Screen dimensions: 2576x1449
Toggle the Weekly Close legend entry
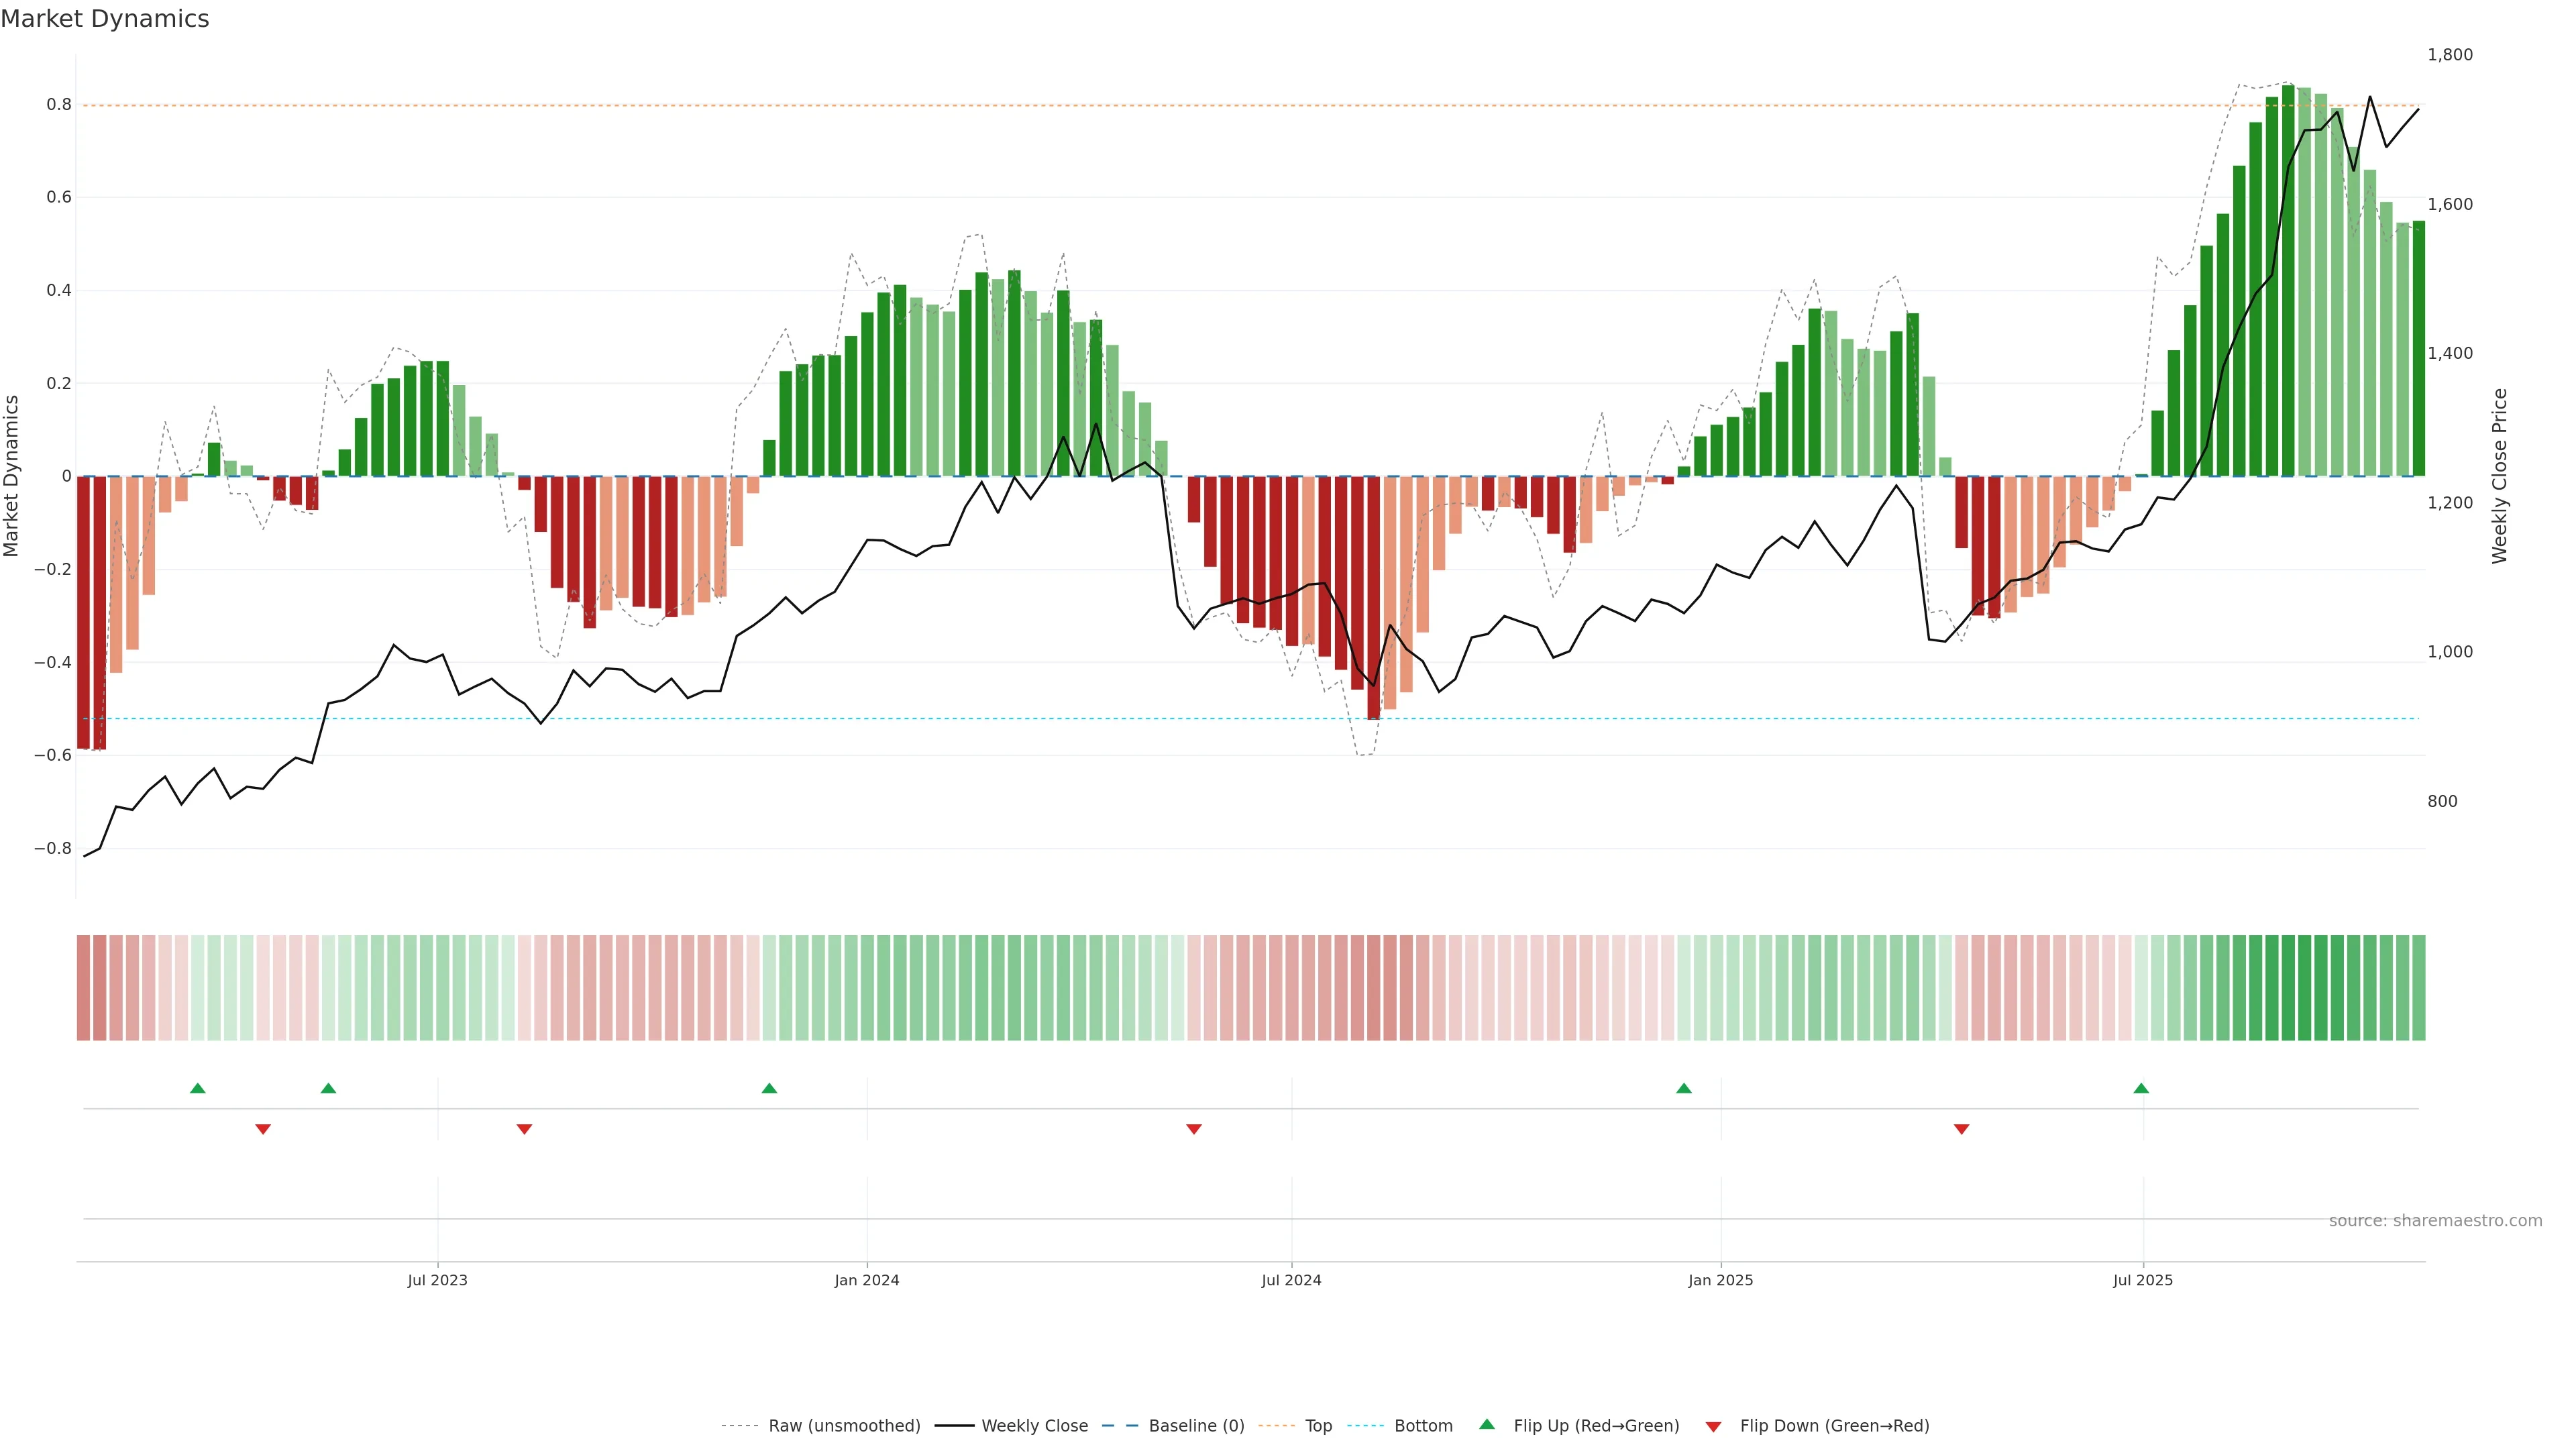(1034, 1425)
